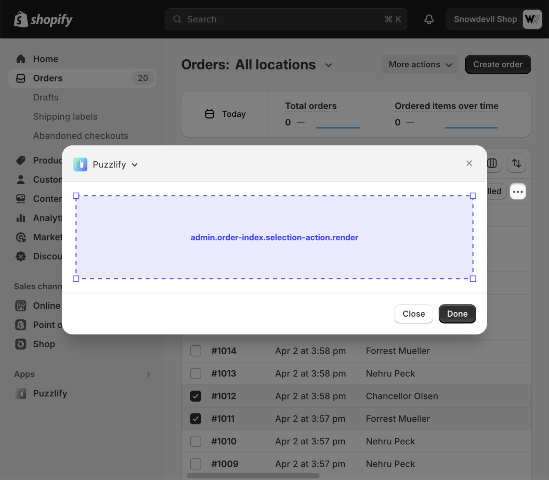Viewport: 549px width, 480px height.
Task: Open the All locations dropdown
Action: pyautogui.click(x=328, y=65)
